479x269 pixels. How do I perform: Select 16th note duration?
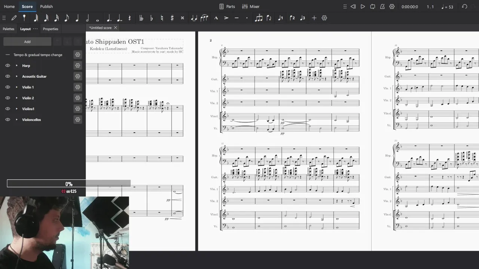[57, 18]
